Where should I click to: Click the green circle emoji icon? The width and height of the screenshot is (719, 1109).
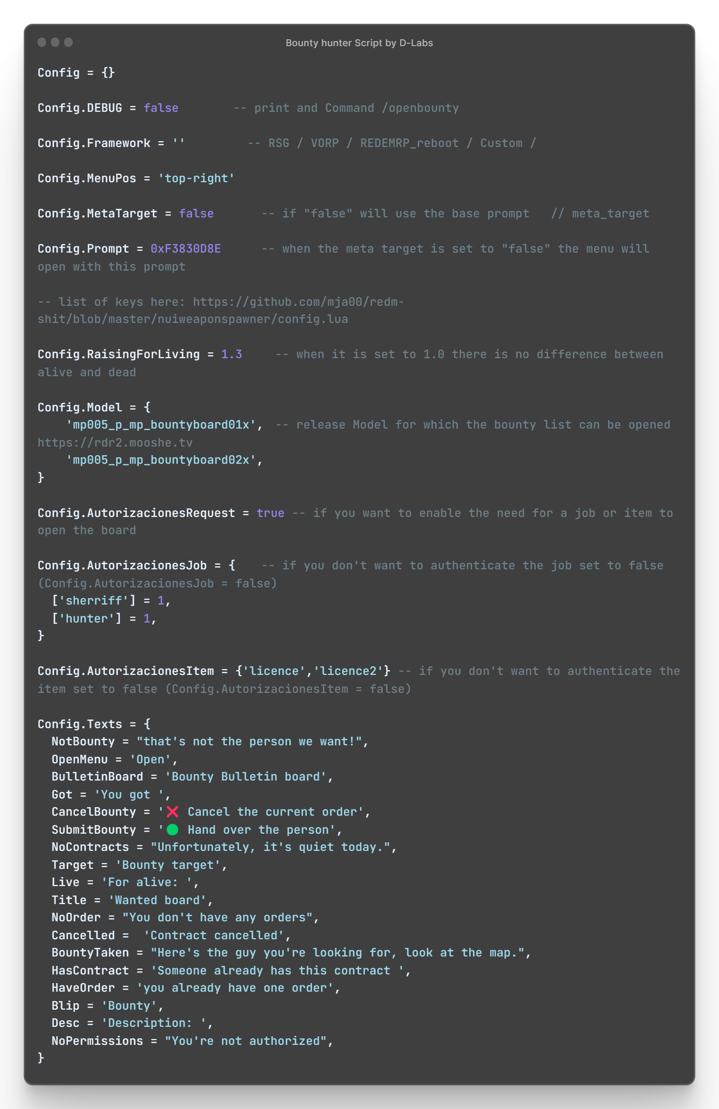tap(172, 829)
